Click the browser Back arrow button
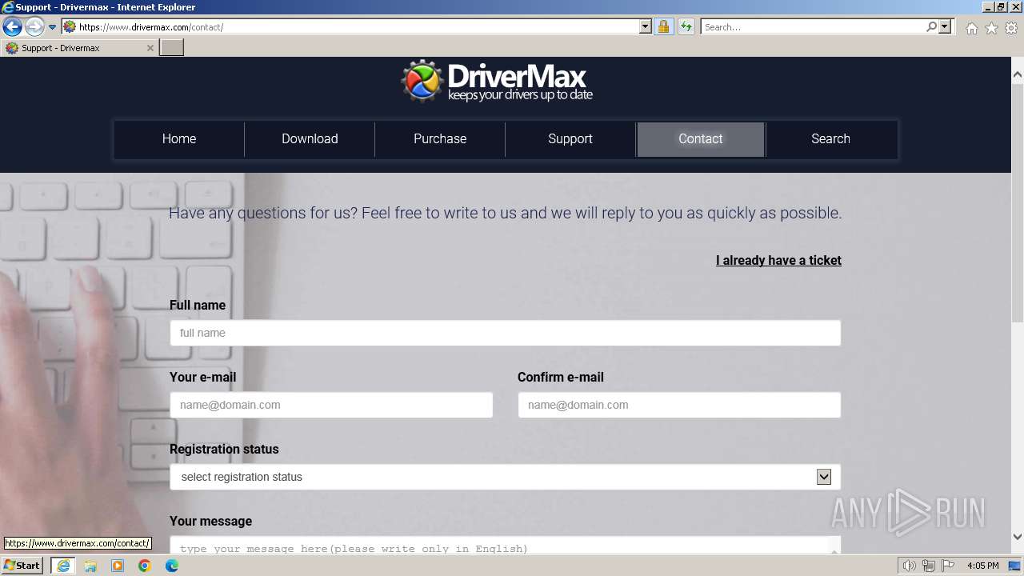The image size is (1024, 576). (x=12, y=27)
